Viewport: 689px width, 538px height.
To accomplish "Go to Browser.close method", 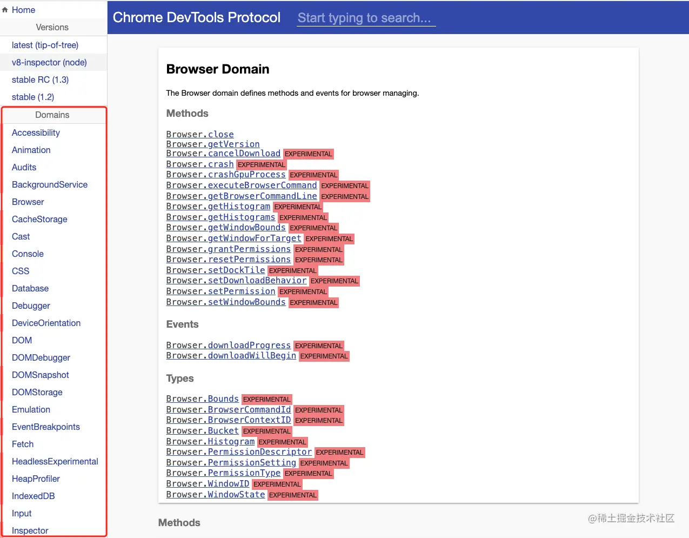I will click(x=200, y=134).
